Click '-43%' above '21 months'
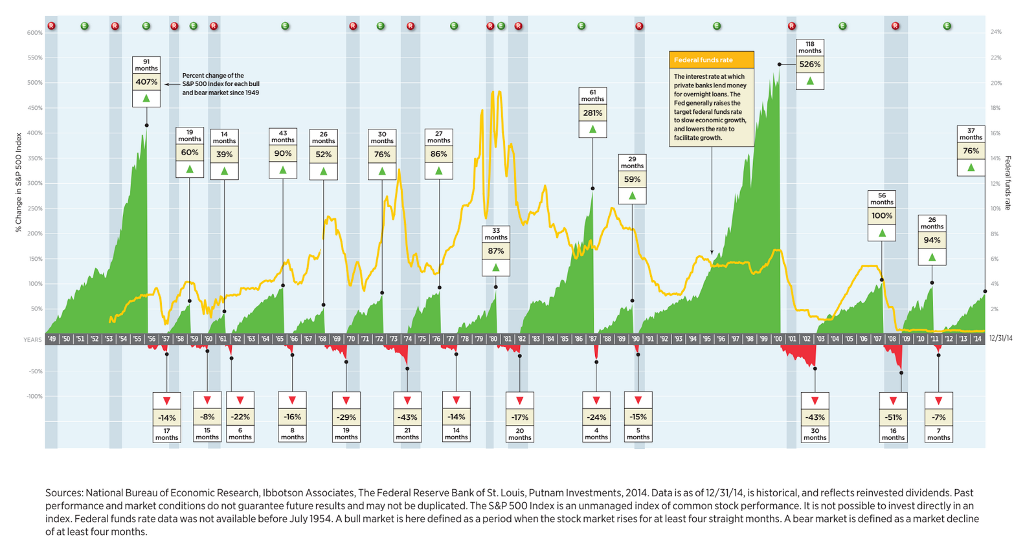The height and width of the screenshot is (548, 1036). coord(407,417)
